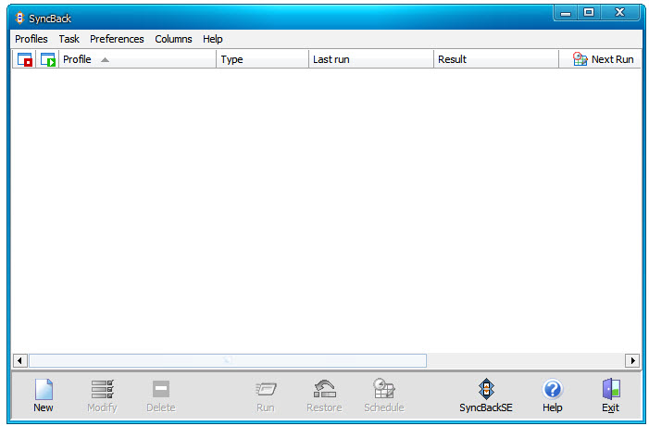649x426 pixels.
Task: Click the red stop column header icon
Action: click(25, 59)
